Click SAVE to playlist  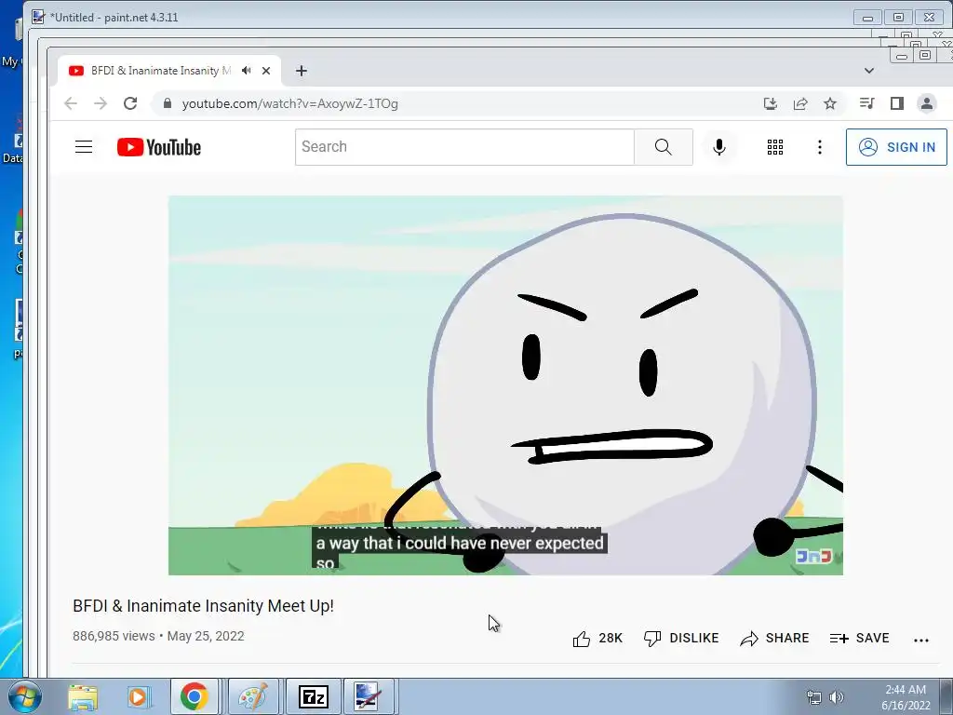pos(859,639)
